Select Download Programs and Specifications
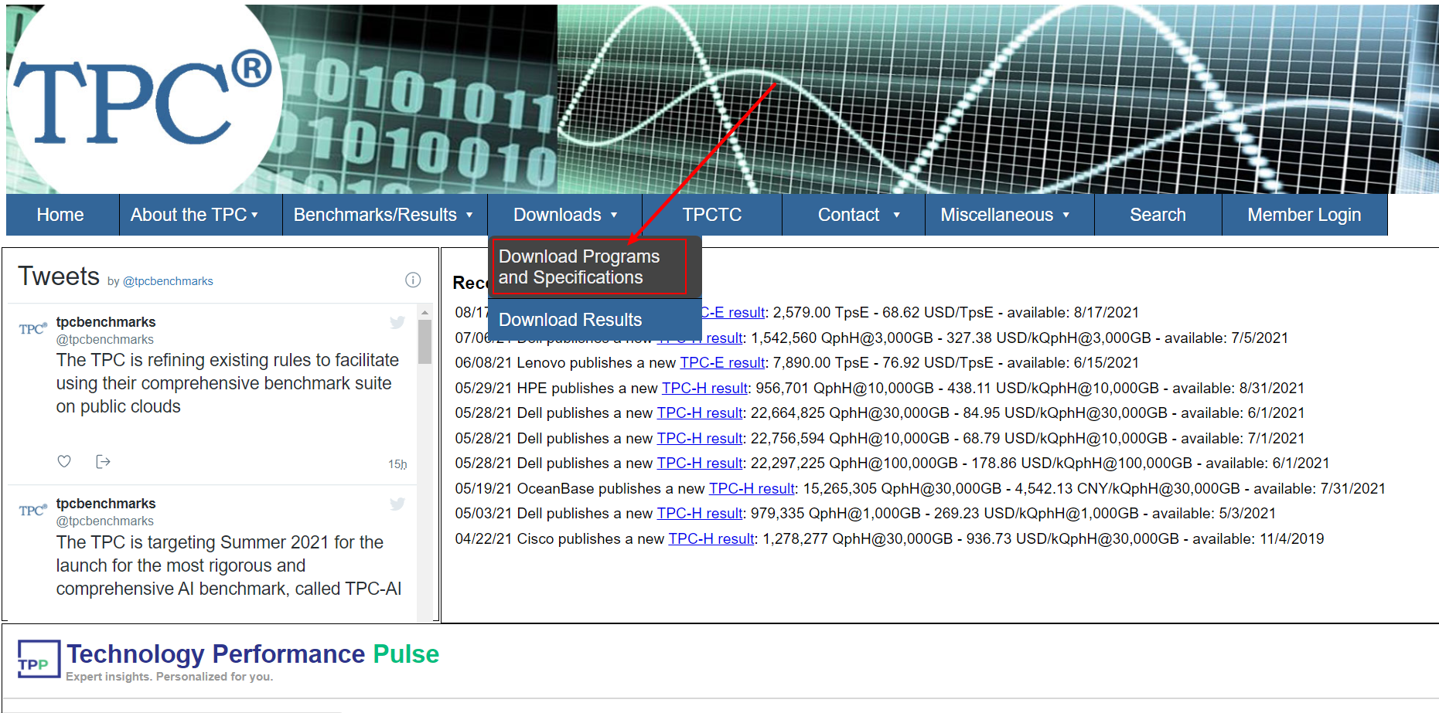This screenshot has width=1439, height=713. click(588, 267)
